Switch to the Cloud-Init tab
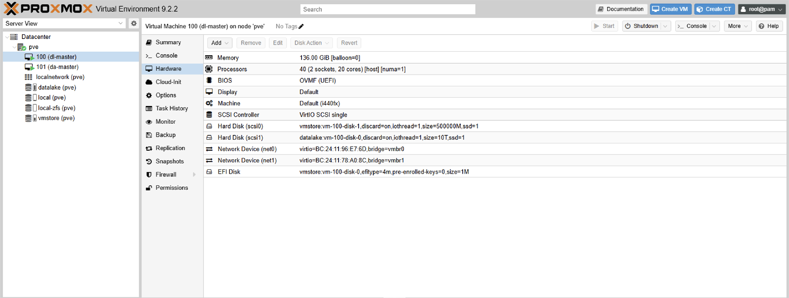The image size is (789, 298). [x=172, y=82]
